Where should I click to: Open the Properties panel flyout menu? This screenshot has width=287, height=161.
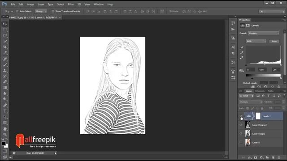(283, 20)
